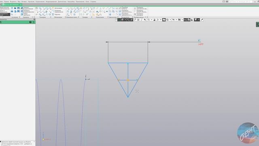The width and height of the screenshot is (259, 146).
Task: Click the eyedropper properties icon
Action: (202, 20)
